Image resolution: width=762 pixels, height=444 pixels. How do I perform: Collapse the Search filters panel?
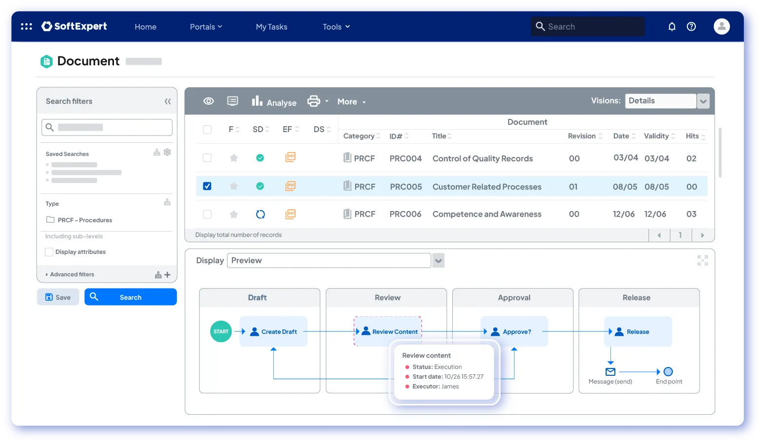(168, 101)
